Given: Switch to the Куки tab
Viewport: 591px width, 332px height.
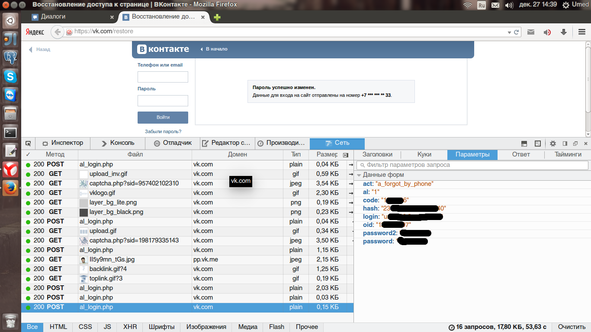Looking at the screenshot, I should (x=424, y=154).
